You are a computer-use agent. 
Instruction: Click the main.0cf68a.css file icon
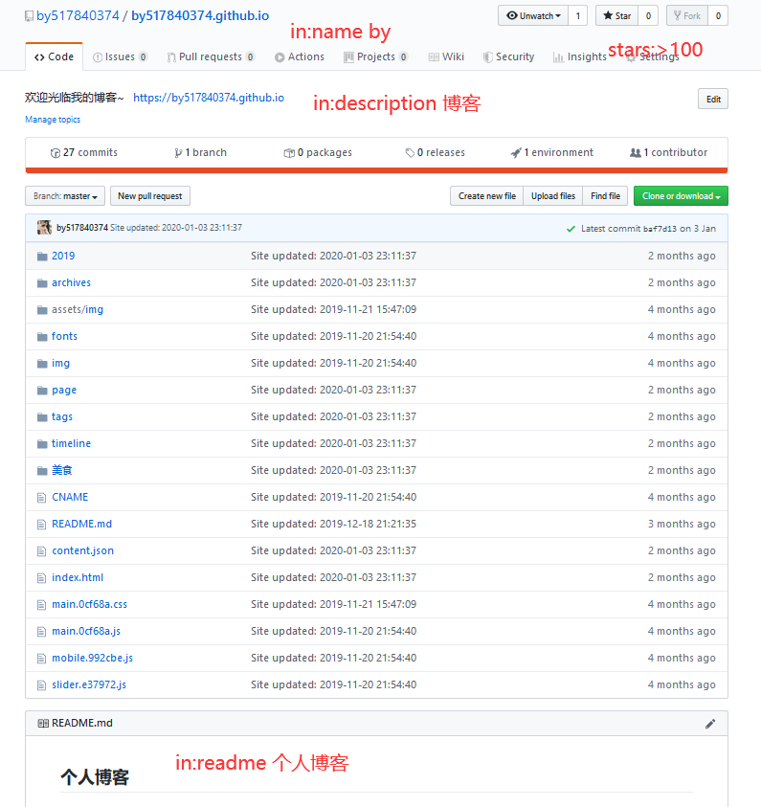[42, 605]
